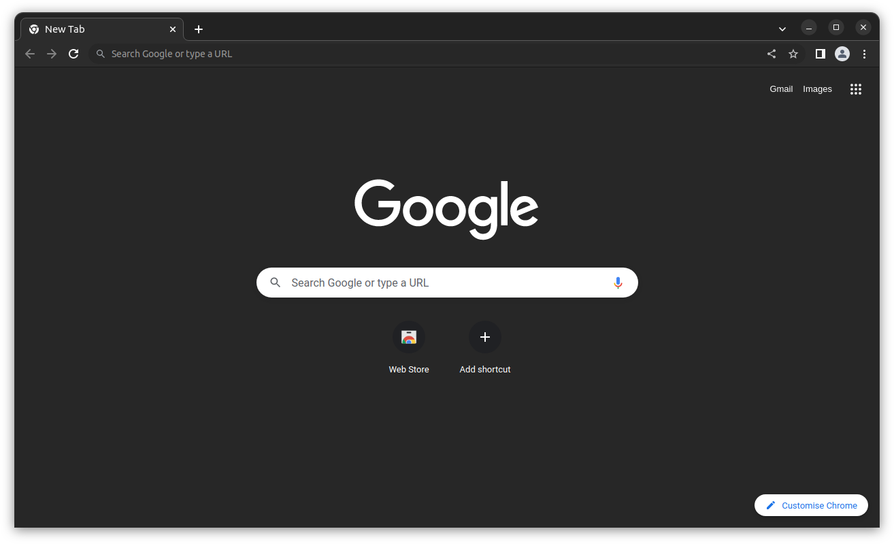
Task: Click the share icon in the toolbar
Action: [772, 54]
